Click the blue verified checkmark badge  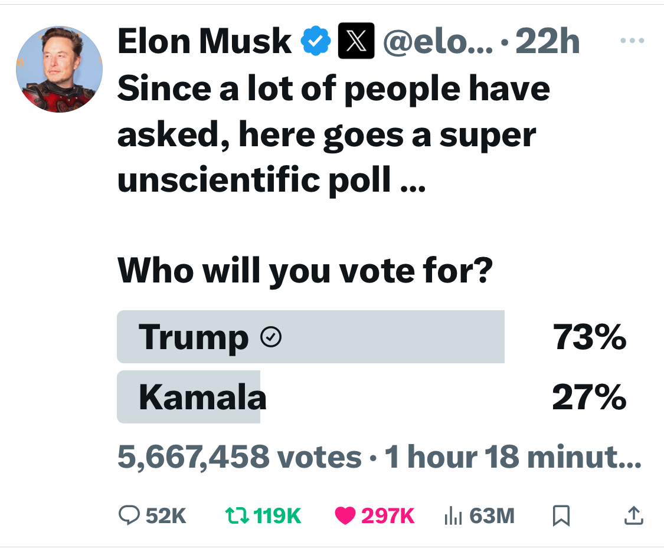click(316, 41)
